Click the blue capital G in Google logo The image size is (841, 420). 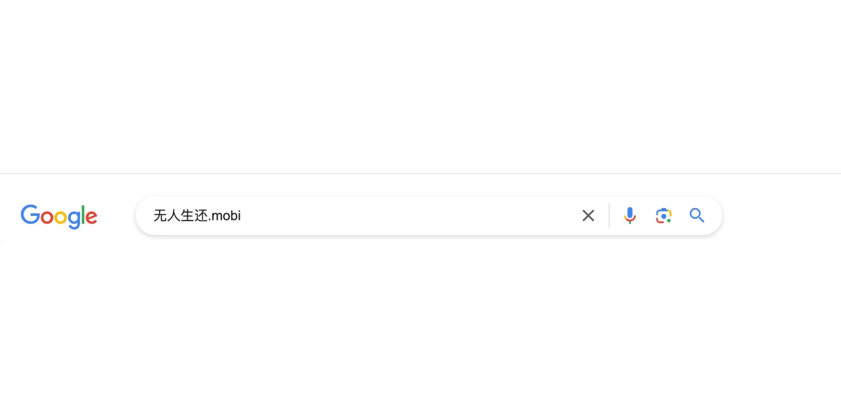pyautogui.click(x=30, y=215)
